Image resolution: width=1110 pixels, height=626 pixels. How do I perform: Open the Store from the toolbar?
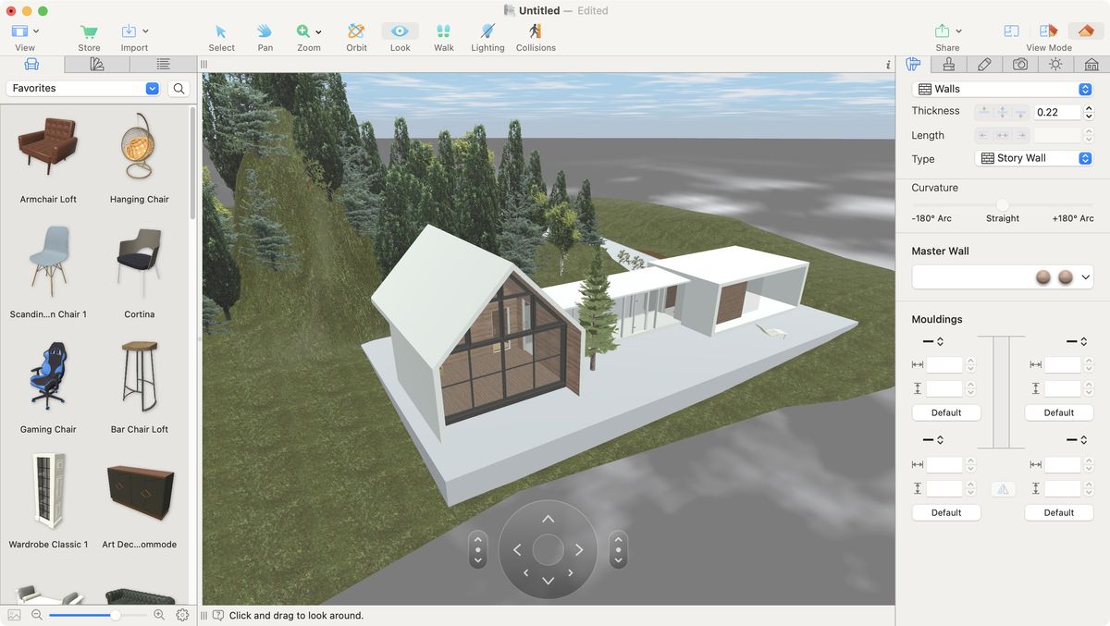[89, 32]
